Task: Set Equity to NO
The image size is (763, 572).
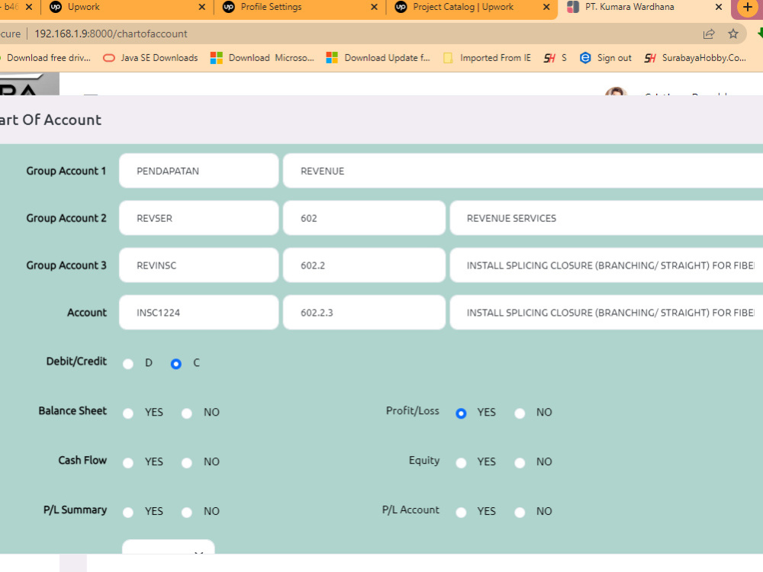Action: pos(520,463)
